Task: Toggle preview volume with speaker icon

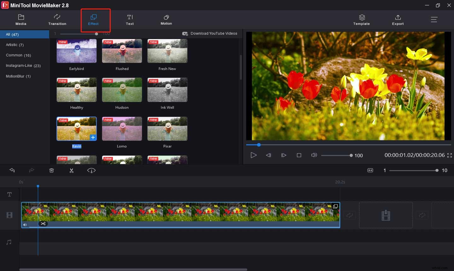Action: [314, 155]
